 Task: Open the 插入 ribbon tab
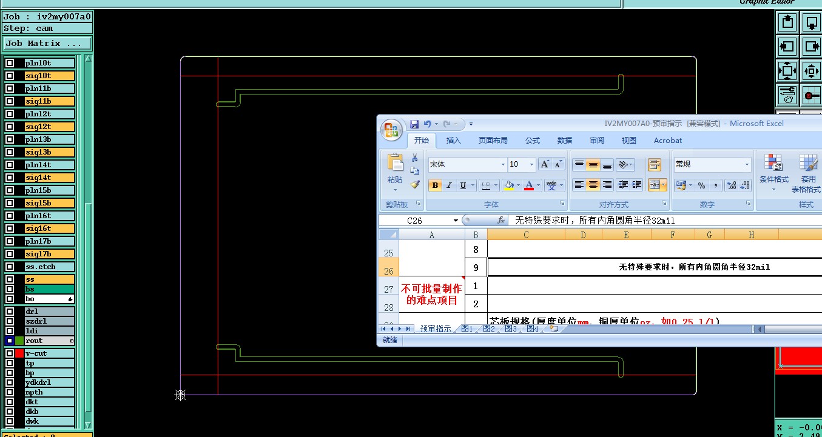click(x=454, y=141)
